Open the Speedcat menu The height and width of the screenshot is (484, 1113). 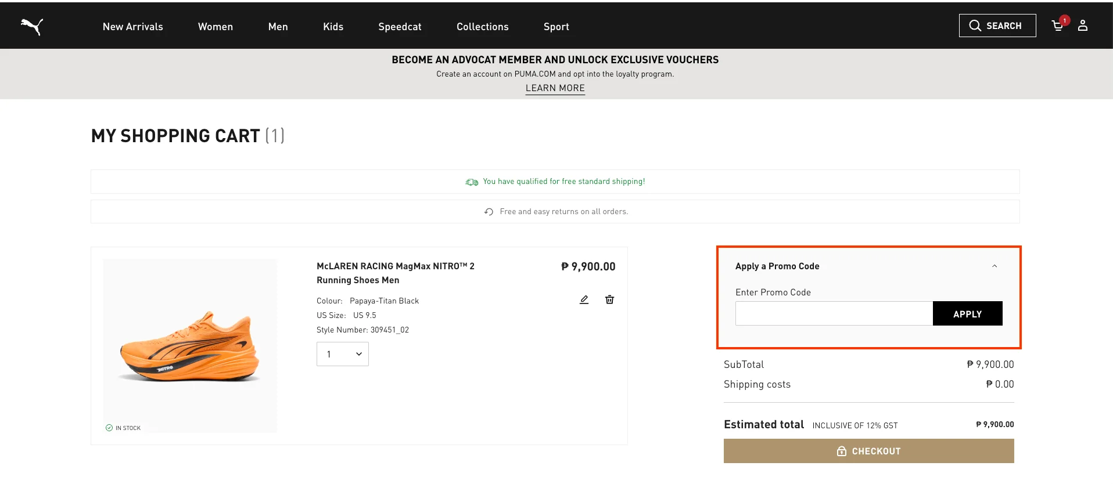400,27
